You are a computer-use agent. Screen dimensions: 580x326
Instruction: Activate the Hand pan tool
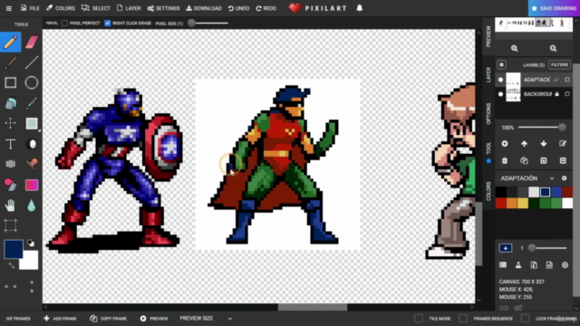[x=10, y=206]
